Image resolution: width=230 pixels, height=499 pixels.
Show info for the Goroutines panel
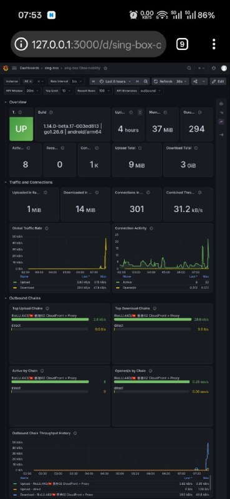pyautogui.click(x=199, y=112)
